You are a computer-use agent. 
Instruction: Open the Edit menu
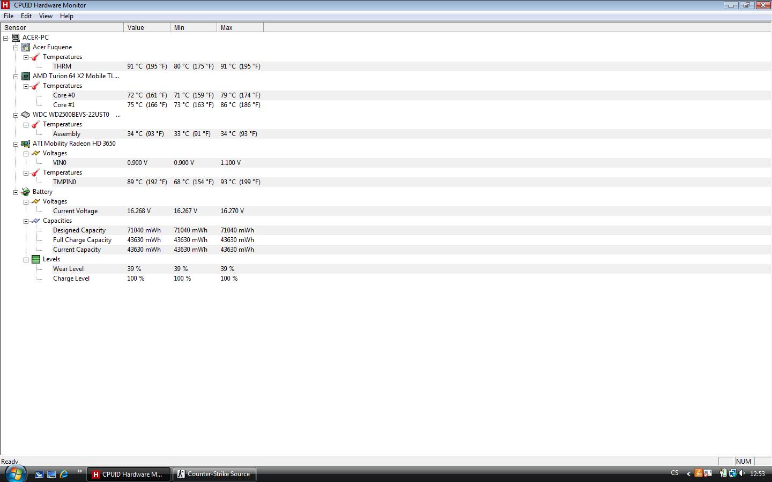[x=26, y=16]
